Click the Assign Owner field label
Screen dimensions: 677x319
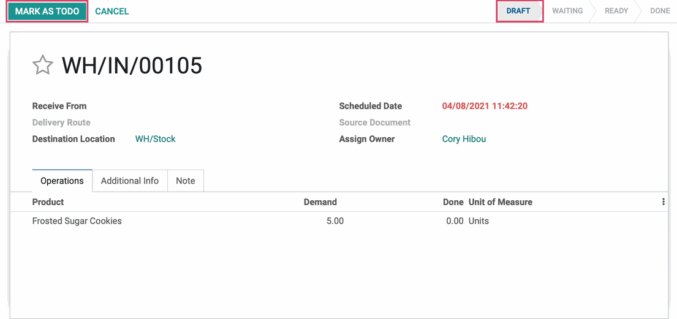[x=367, y=139]
